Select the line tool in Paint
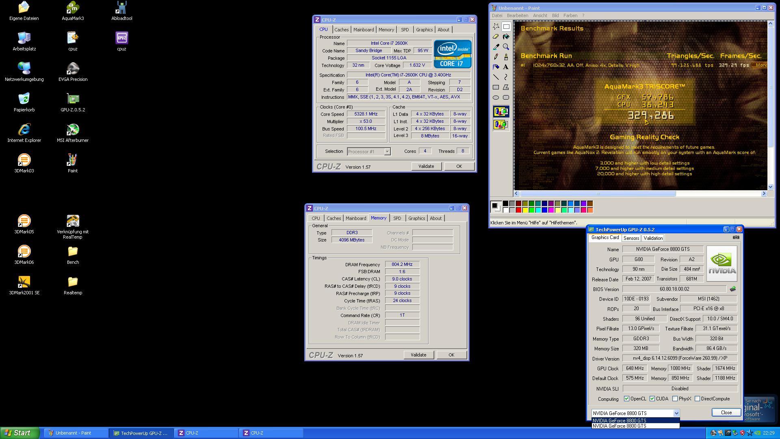The image size is (780, 439). pyautogui.click(x=496, y=77)
